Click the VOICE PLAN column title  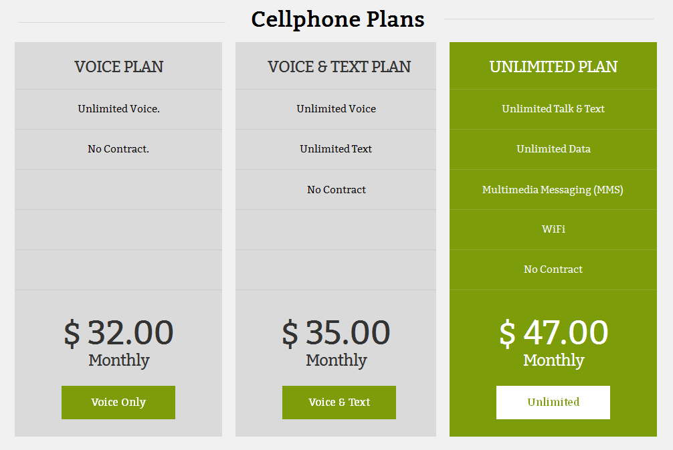pos(119,67)
